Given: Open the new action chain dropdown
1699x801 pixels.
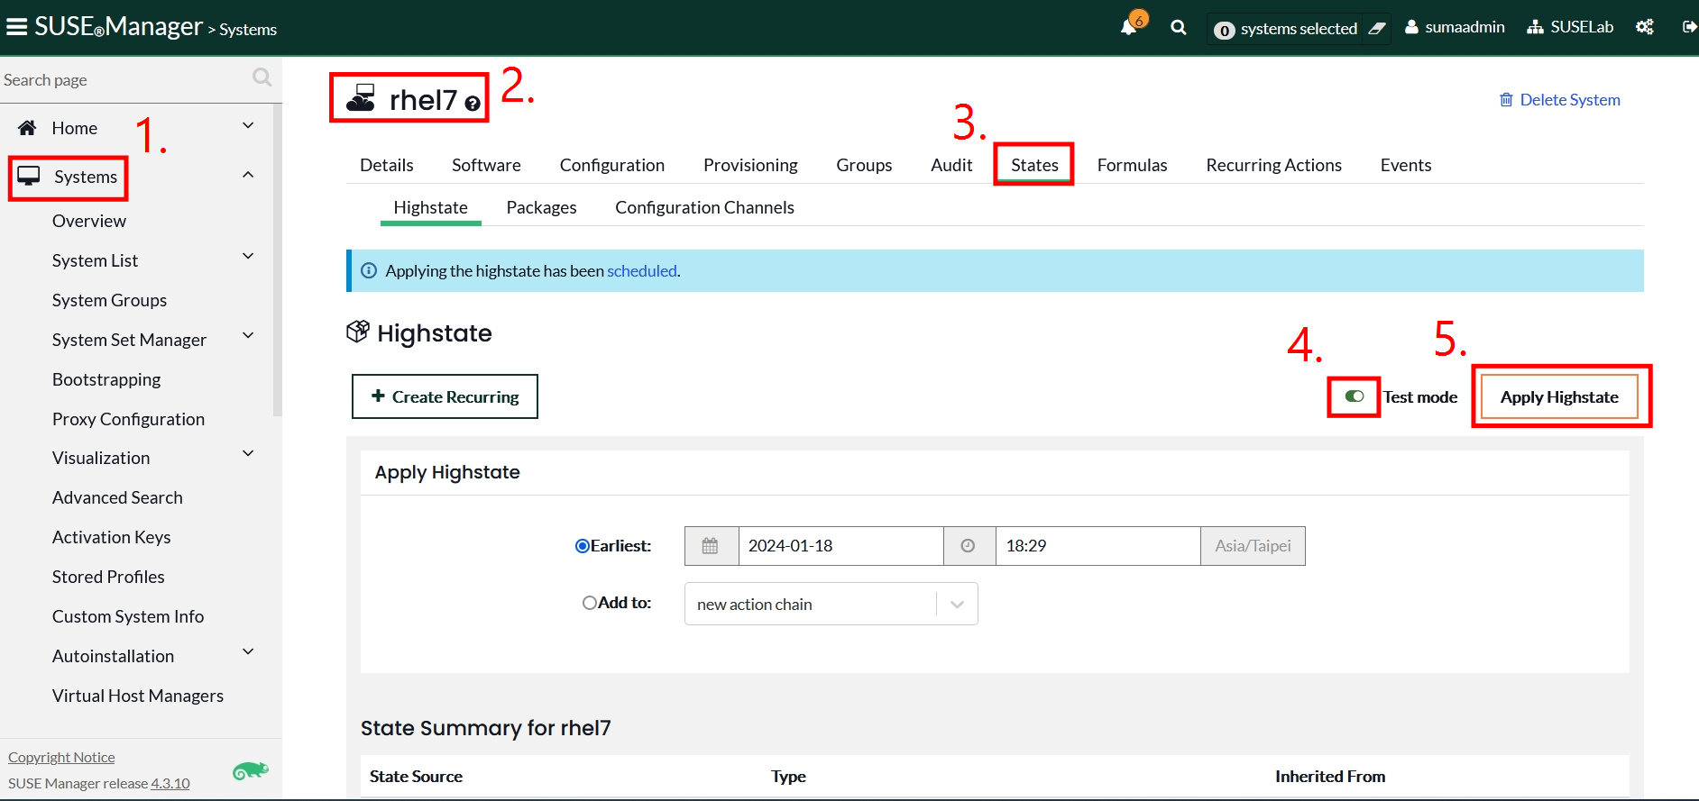Looking at the screenshot, I should click(x=831, y=604).
